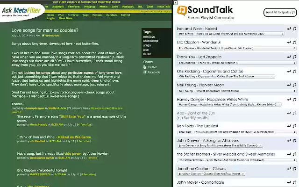299x187 pixels.
Task: Open John Denver A Song For All Lovers dropdown
Action: pos(220,145)
